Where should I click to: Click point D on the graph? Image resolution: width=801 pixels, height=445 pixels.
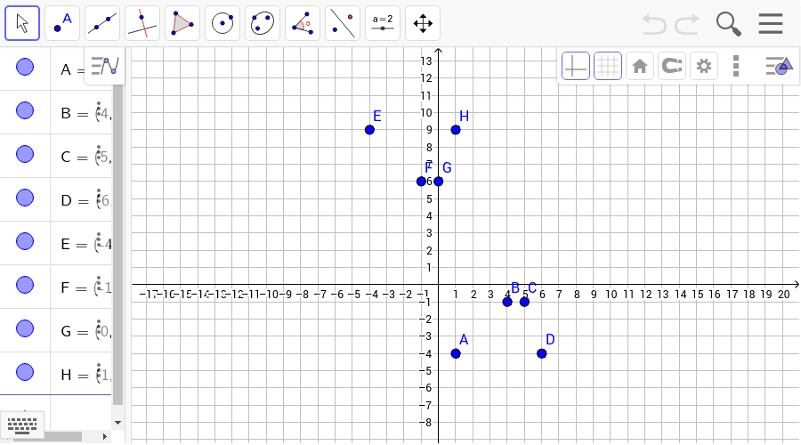click(542, 353)
